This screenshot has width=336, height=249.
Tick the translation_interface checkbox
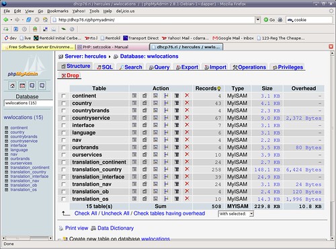(64, 177)
